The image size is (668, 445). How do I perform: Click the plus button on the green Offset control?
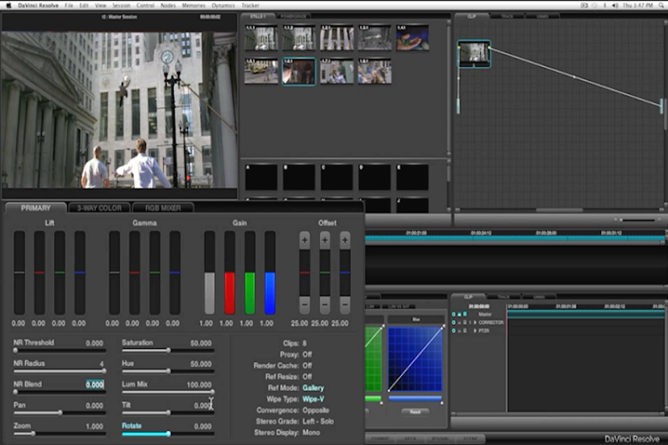point(325,240)
